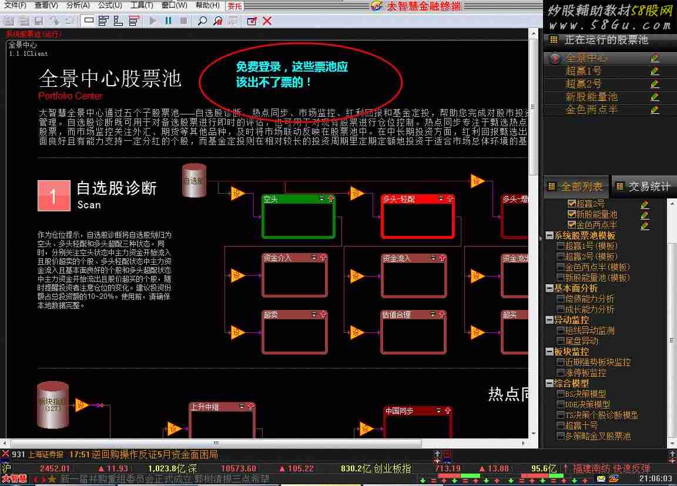Click the main view vertical scrollbar
Image resolution: width=677 pixels, height=486 pixels.
click(534, 233)
